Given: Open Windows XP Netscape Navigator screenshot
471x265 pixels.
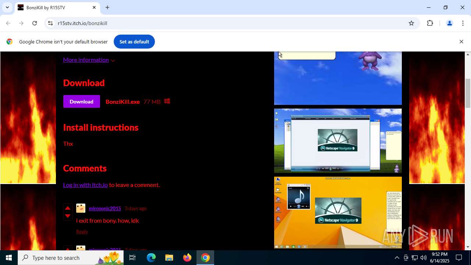Looking at the screenshot, I should [338, 141].
